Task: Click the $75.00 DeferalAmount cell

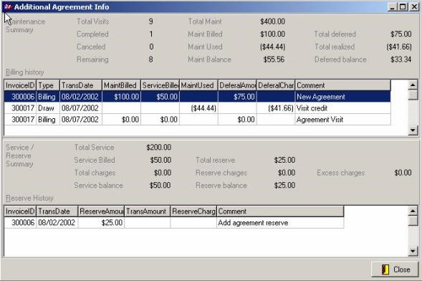Action: point(237,97)
